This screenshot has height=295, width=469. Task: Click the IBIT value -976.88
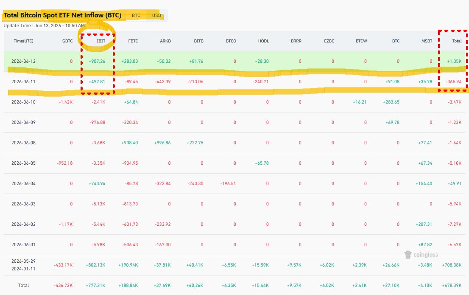98,123
